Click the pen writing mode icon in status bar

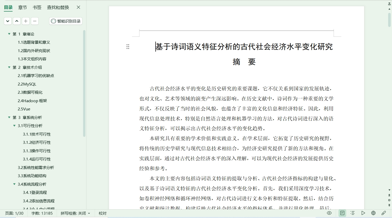point(384,213)
